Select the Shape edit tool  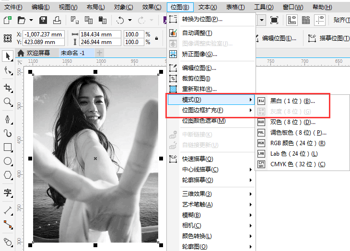point(8,71)
